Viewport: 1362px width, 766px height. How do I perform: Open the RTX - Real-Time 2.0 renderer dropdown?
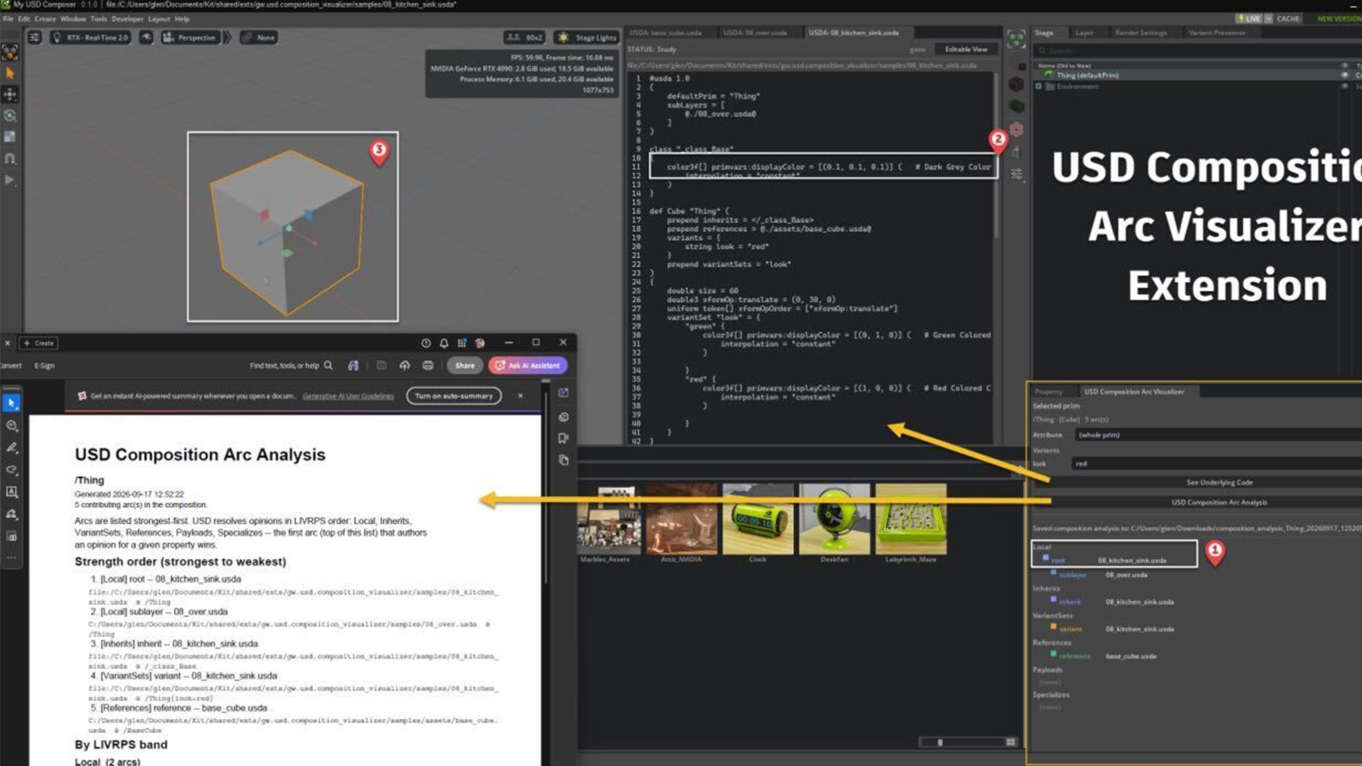click(x=91, y=38)
